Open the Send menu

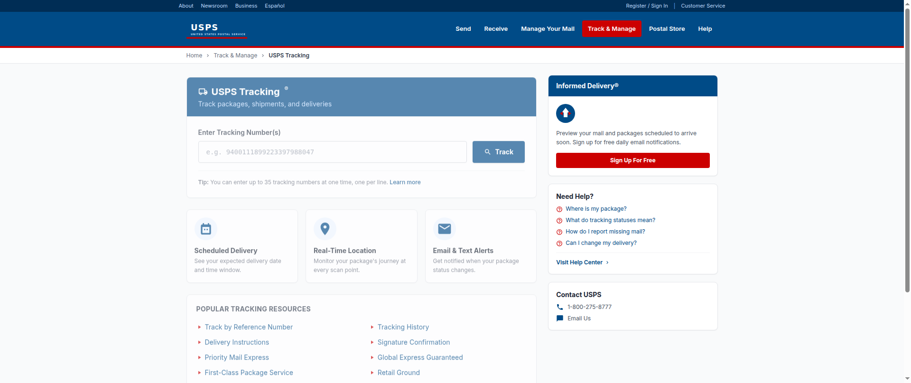point(463,29)
